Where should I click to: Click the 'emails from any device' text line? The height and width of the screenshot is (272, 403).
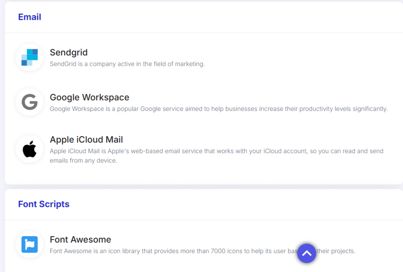(x=83, y=161)
